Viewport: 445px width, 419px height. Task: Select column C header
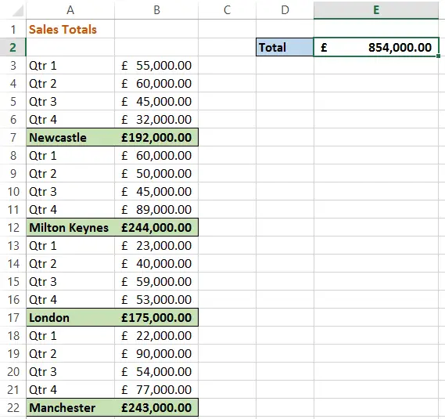click(227, 10)
